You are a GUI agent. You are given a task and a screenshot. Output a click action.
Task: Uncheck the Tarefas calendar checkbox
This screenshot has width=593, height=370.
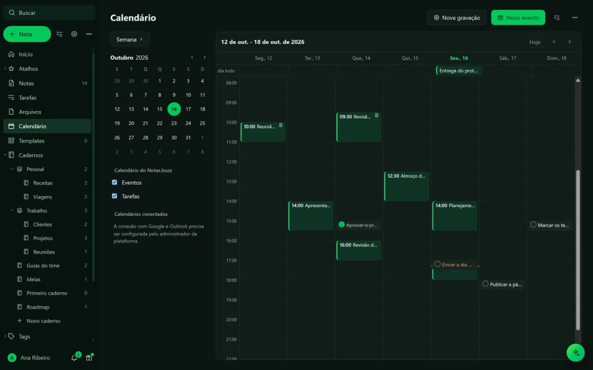114,196
